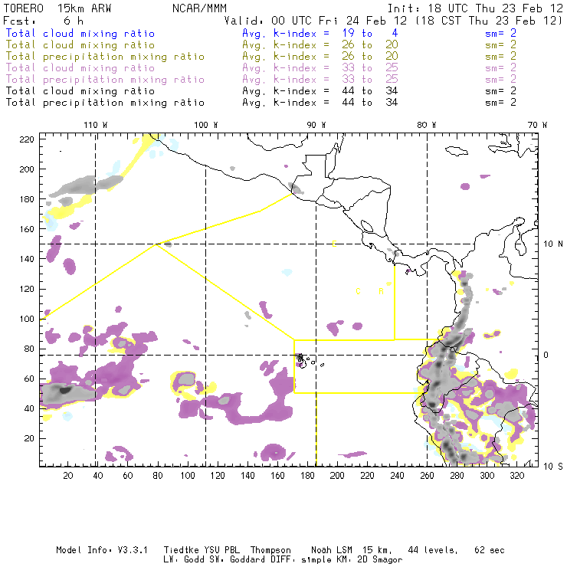
Task: Select the "Tiedtke" scheme name in the footer
Action: 182,550
